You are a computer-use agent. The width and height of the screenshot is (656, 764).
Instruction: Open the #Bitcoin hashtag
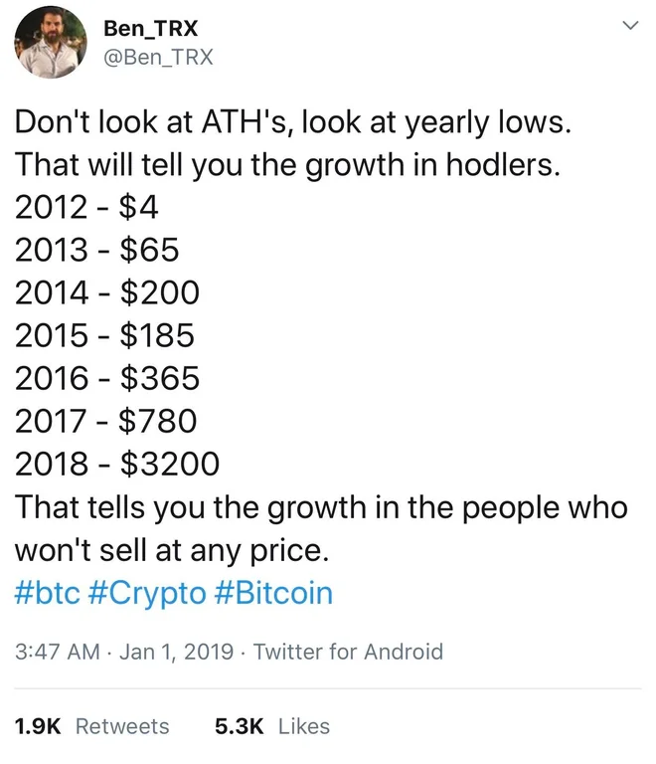[x=273, y=593]
